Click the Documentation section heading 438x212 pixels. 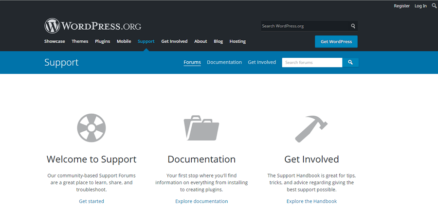click(201, 159)
